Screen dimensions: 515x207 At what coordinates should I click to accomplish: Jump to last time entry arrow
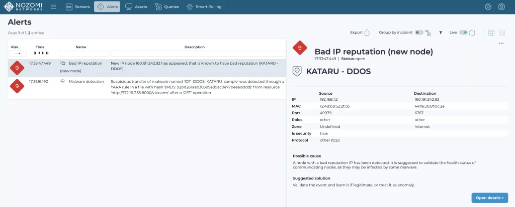pyautogui.click(x=47, y=53)
